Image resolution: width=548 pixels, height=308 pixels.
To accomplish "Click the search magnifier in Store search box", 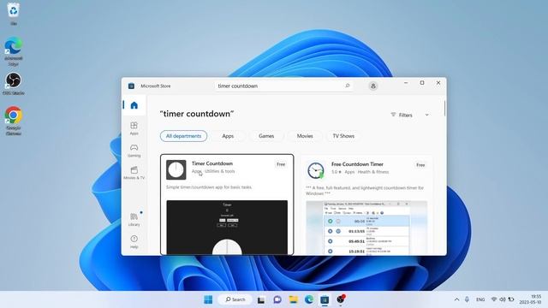I will coord(348,86).
